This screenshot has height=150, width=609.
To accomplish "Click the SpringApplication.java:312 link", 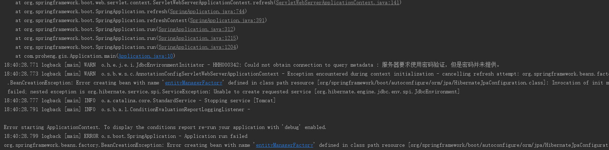I will (196, 29).
